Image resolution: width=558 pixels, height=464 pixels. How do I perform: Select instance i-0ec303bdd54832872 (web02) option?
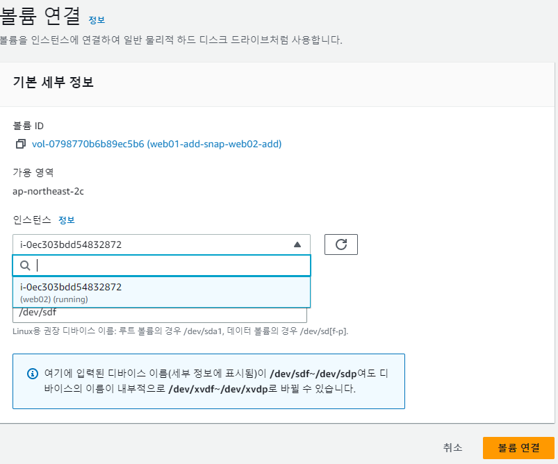(x=162, y=292)
